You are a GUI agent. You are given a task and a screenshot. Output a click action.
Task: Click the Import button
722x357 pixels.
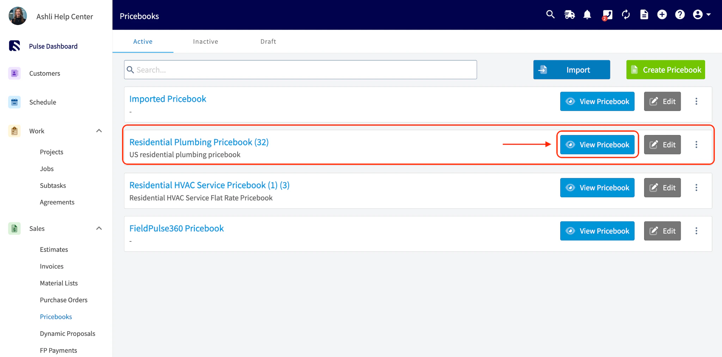click(571, 70)
